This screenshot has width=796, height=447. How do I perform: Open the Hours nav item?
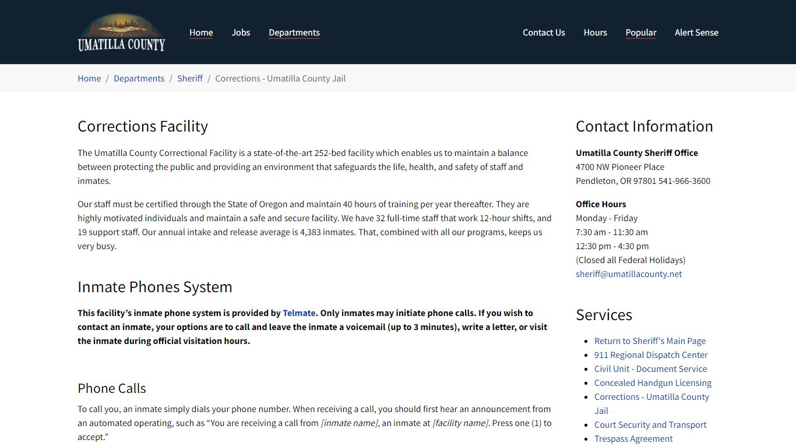click(x=595, y=33)
